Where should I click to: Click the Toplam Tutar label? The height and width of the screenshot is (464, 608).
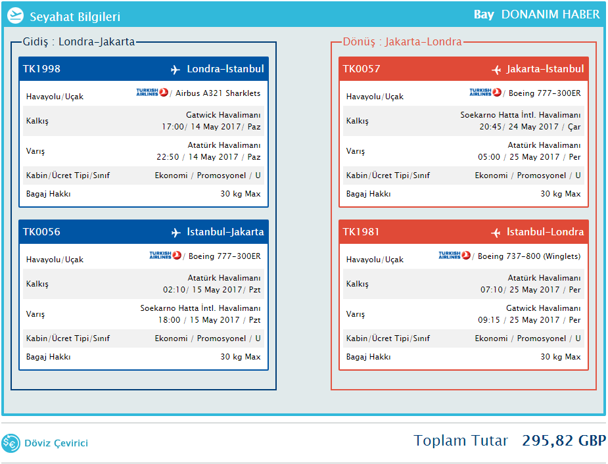[461, 441]
